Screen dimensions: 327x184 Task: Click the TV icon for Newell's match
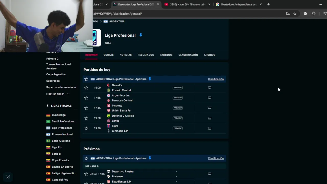coord(209,88)
